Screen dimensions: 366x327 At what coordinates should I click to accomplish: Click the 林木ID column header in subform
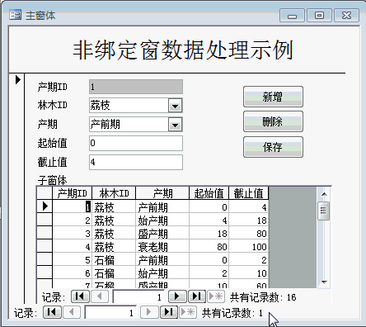[x=114, y=193]
